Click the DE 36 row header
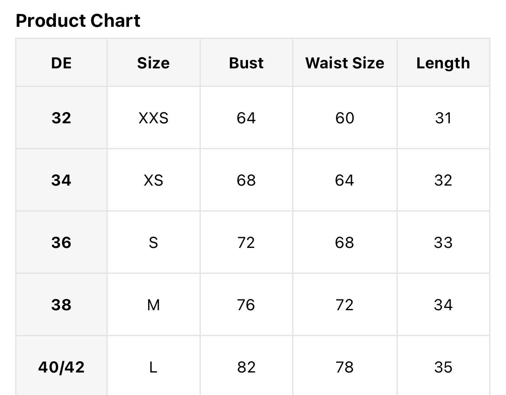Screen dimensions: 506x395 tap(61, 242)
